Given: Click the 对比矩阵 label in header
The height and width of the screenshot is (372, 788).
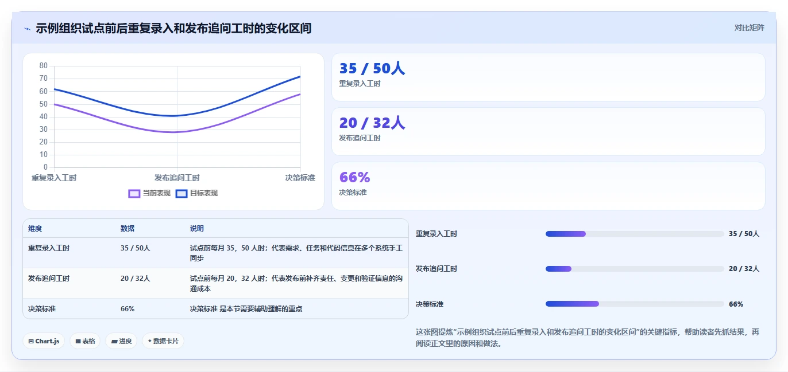Looking at the screenshot, I should point(750,28).
